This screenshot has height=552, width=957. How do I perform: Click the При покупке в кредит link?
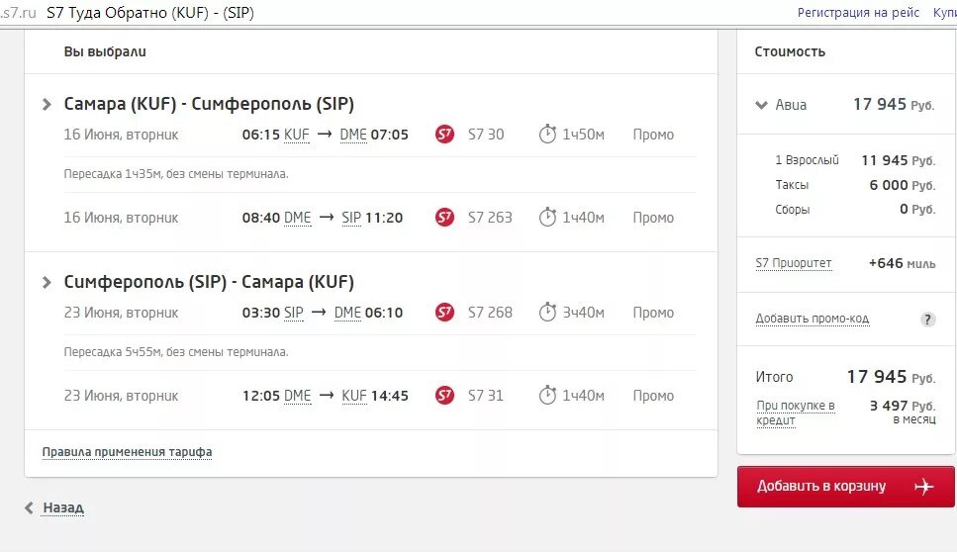coord(796,413)
